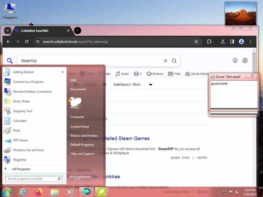Open VM1 user folder
Viewport: 263px width, 197px height.
pos(73,80)
